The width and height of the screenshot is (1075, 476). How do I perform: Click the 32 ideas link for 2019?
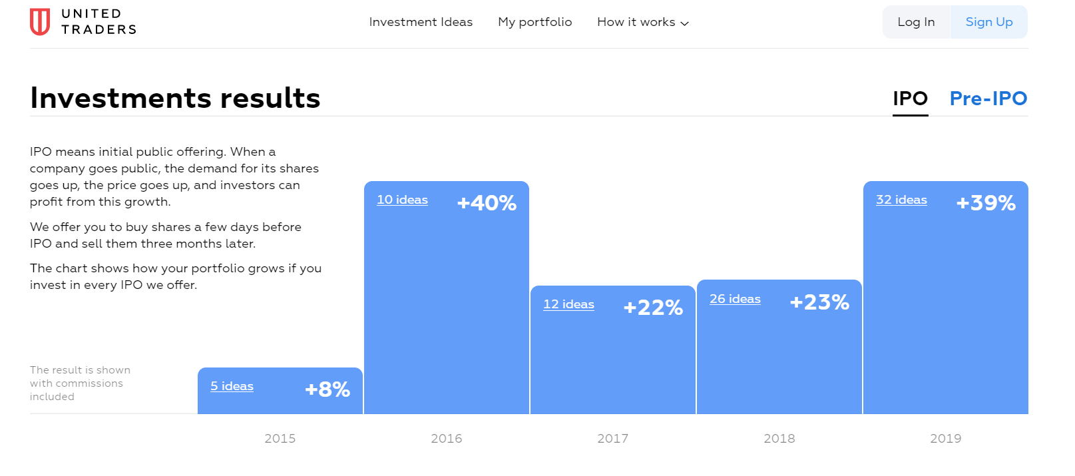pos(901,200)
